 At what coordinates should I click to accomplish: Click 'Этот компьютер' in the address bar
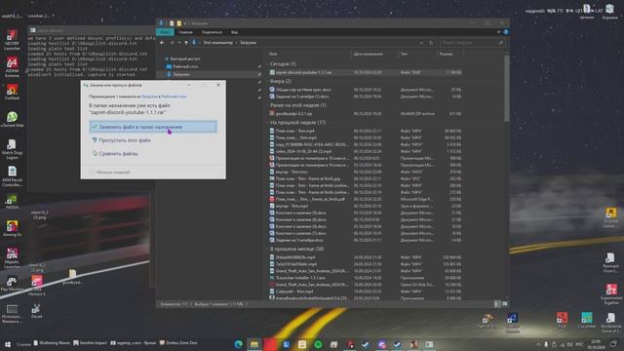pyautogui.click(x=217, y=43)
